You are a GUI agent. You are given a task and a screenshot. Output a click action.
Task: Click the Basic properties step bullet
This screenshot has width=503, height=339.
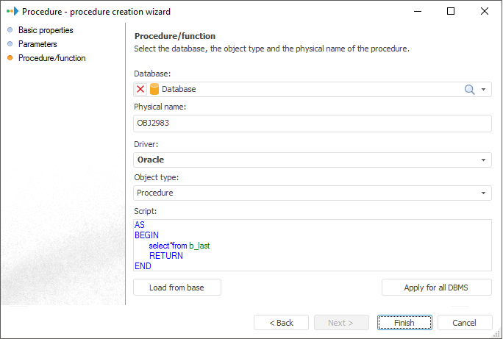point(10,30)
